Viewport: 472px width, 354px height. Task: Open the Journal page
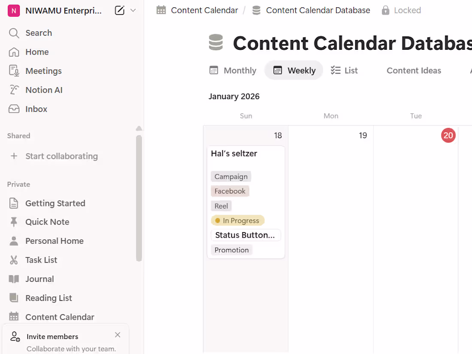point(39,279)
